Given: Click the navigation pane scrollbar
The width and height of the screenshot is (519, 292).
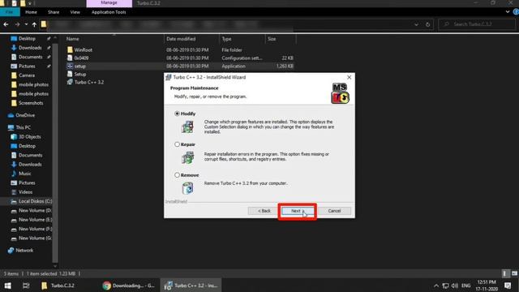Looking at the screenshot, I should pyautogui.click(x=55, y=152).
